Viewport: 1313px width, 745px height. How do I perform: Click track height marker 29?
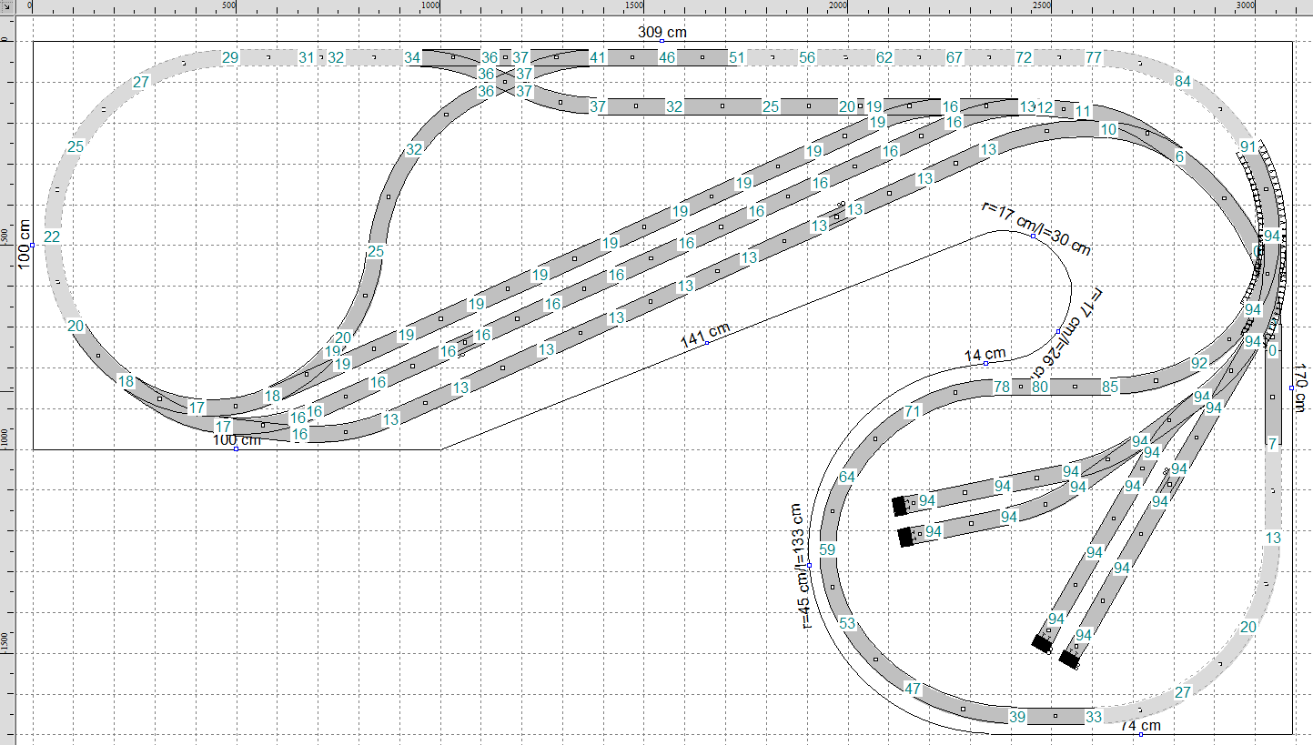(230, 58)
